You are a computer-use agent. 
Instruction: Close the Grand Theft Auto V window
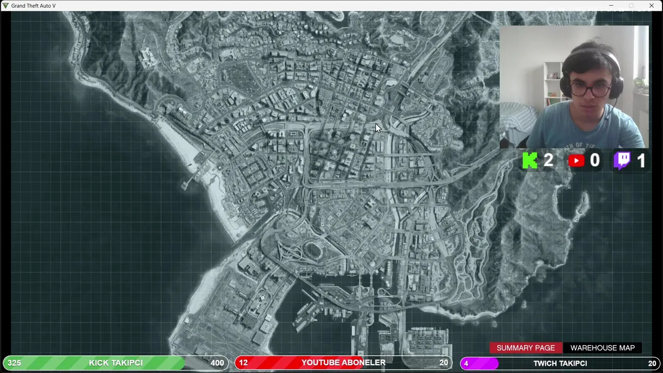click(652, 6)
